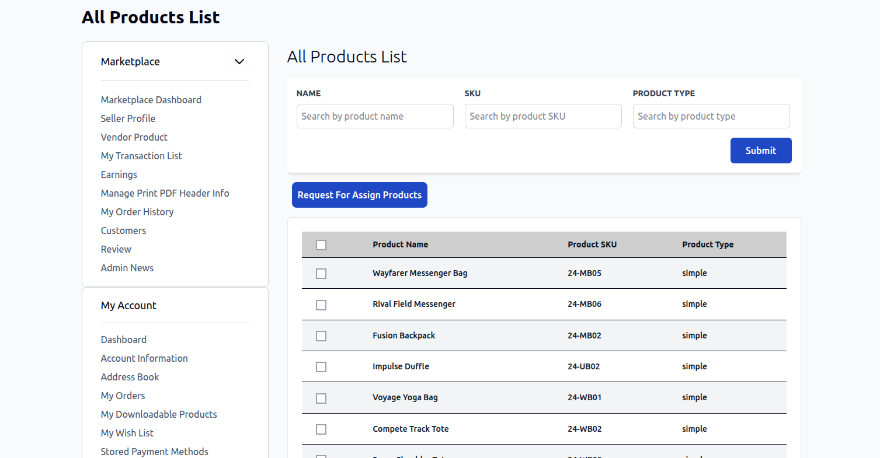Check the Fusion Backpack row

click(x=321, y=336)
